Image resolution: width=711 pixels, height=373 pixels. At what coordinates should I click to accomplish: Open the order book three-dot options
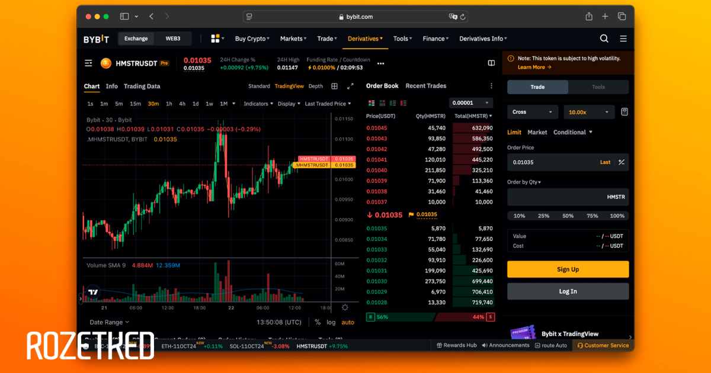click(491, 86)
